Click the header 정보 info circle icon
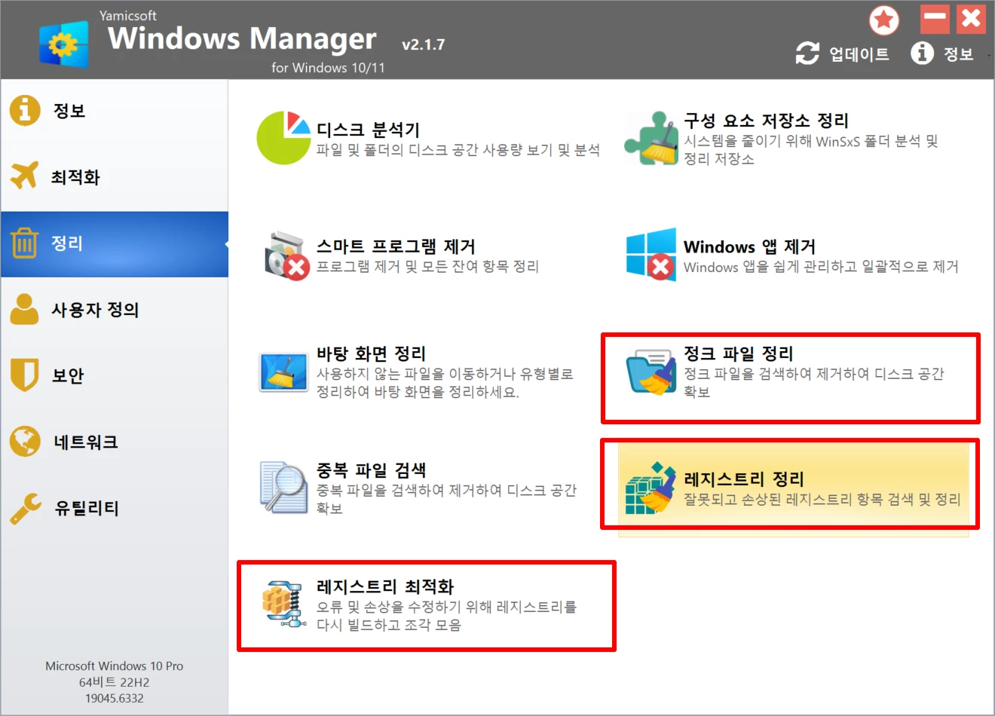The image size is (995, 716). 922,53
